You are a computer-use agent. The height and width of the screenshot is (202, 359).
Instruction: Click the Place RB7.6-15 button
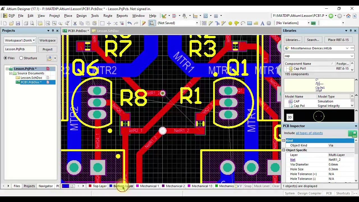pos(338,40)
